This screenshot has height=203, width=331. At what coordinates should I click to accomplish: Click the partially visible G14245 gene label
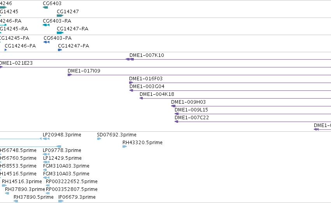tap(9, 12)
